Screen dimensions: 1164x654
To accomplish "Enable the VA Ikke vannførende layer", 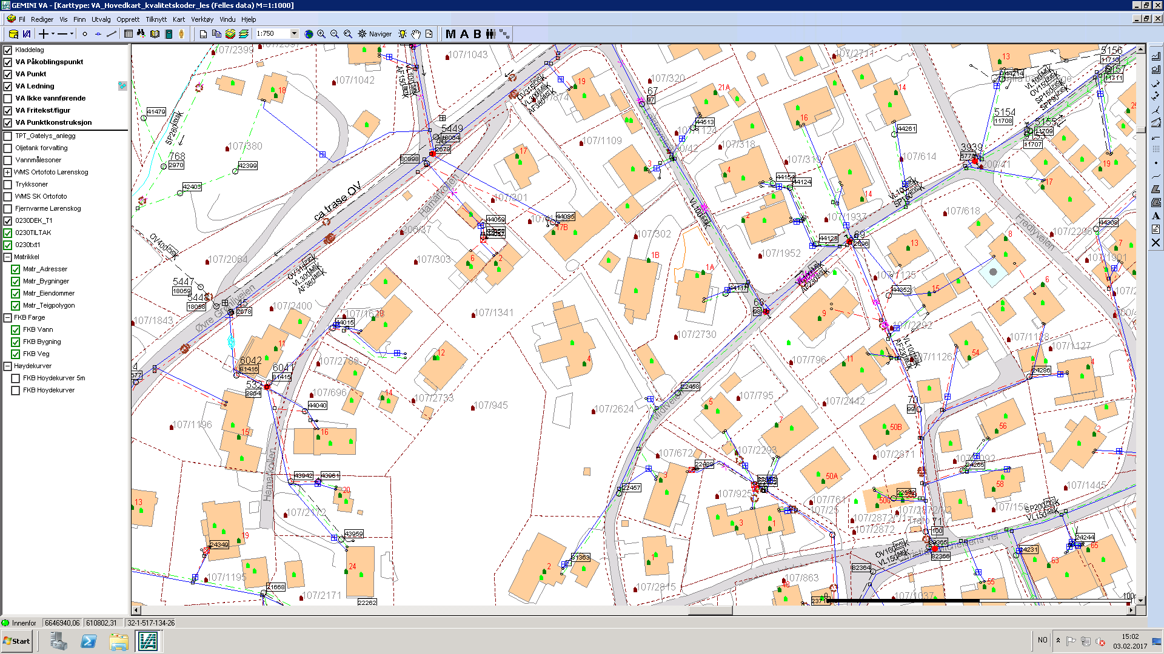I will click(x=8, y=99).
